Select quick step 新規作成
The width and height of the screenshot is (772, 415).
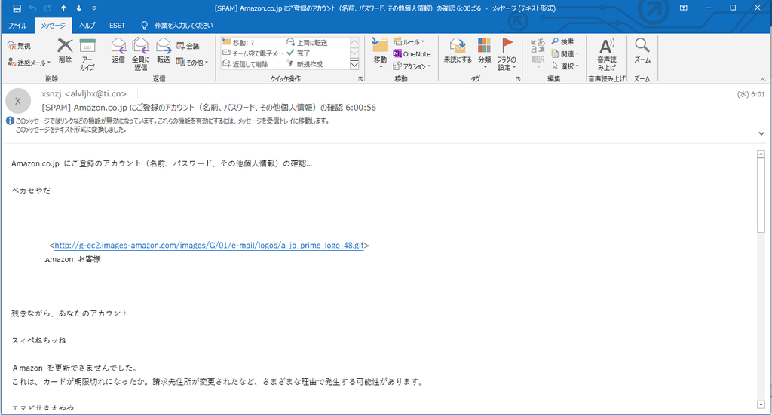coord(317,64)
